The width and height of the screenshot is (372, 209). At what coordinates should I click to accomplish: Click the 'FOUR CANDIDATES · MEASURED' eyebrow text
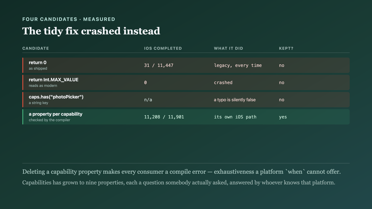pos(69,19)
